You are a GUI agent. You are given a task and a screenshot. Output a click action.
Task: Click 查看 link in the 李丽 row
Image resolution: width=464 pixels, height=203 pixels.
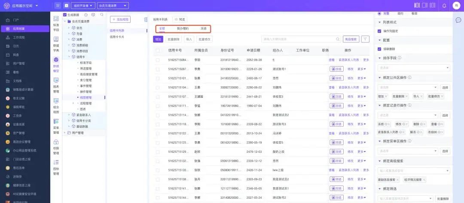pos(331,60)
